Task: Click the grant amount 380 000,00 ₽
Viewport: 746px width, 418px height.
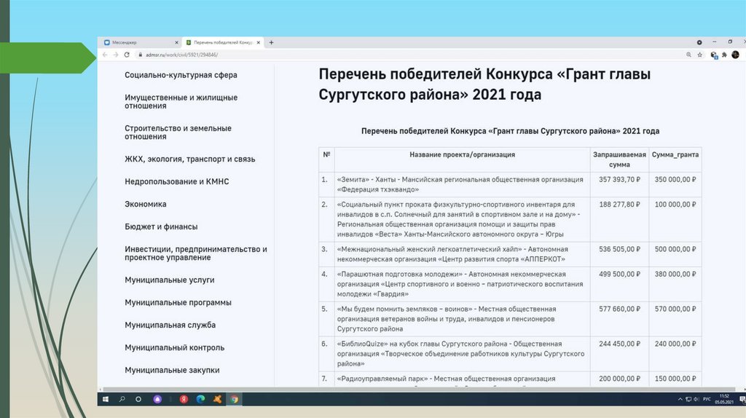Action: pos(675,274)
